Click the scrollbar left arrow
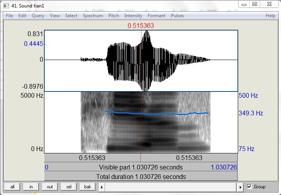The width and height of the screenshot is (281, 195). (101, 187)
